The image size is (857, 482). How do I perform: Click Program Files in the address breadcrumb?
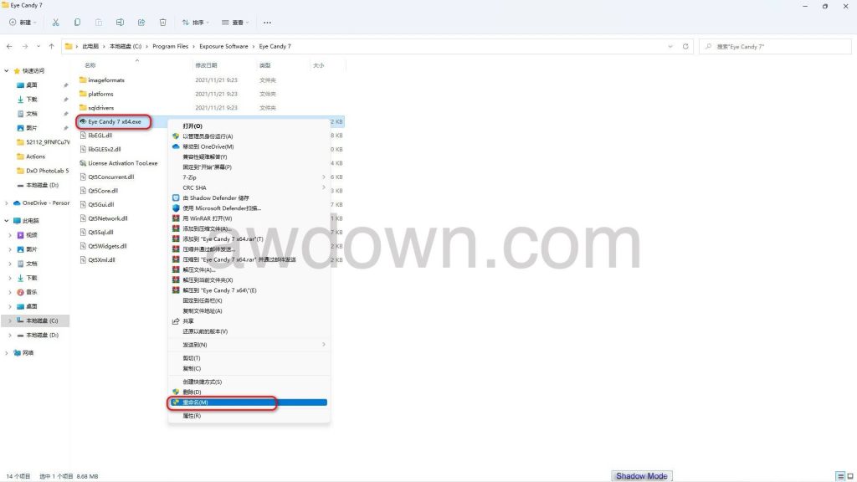tap(171, 46)
